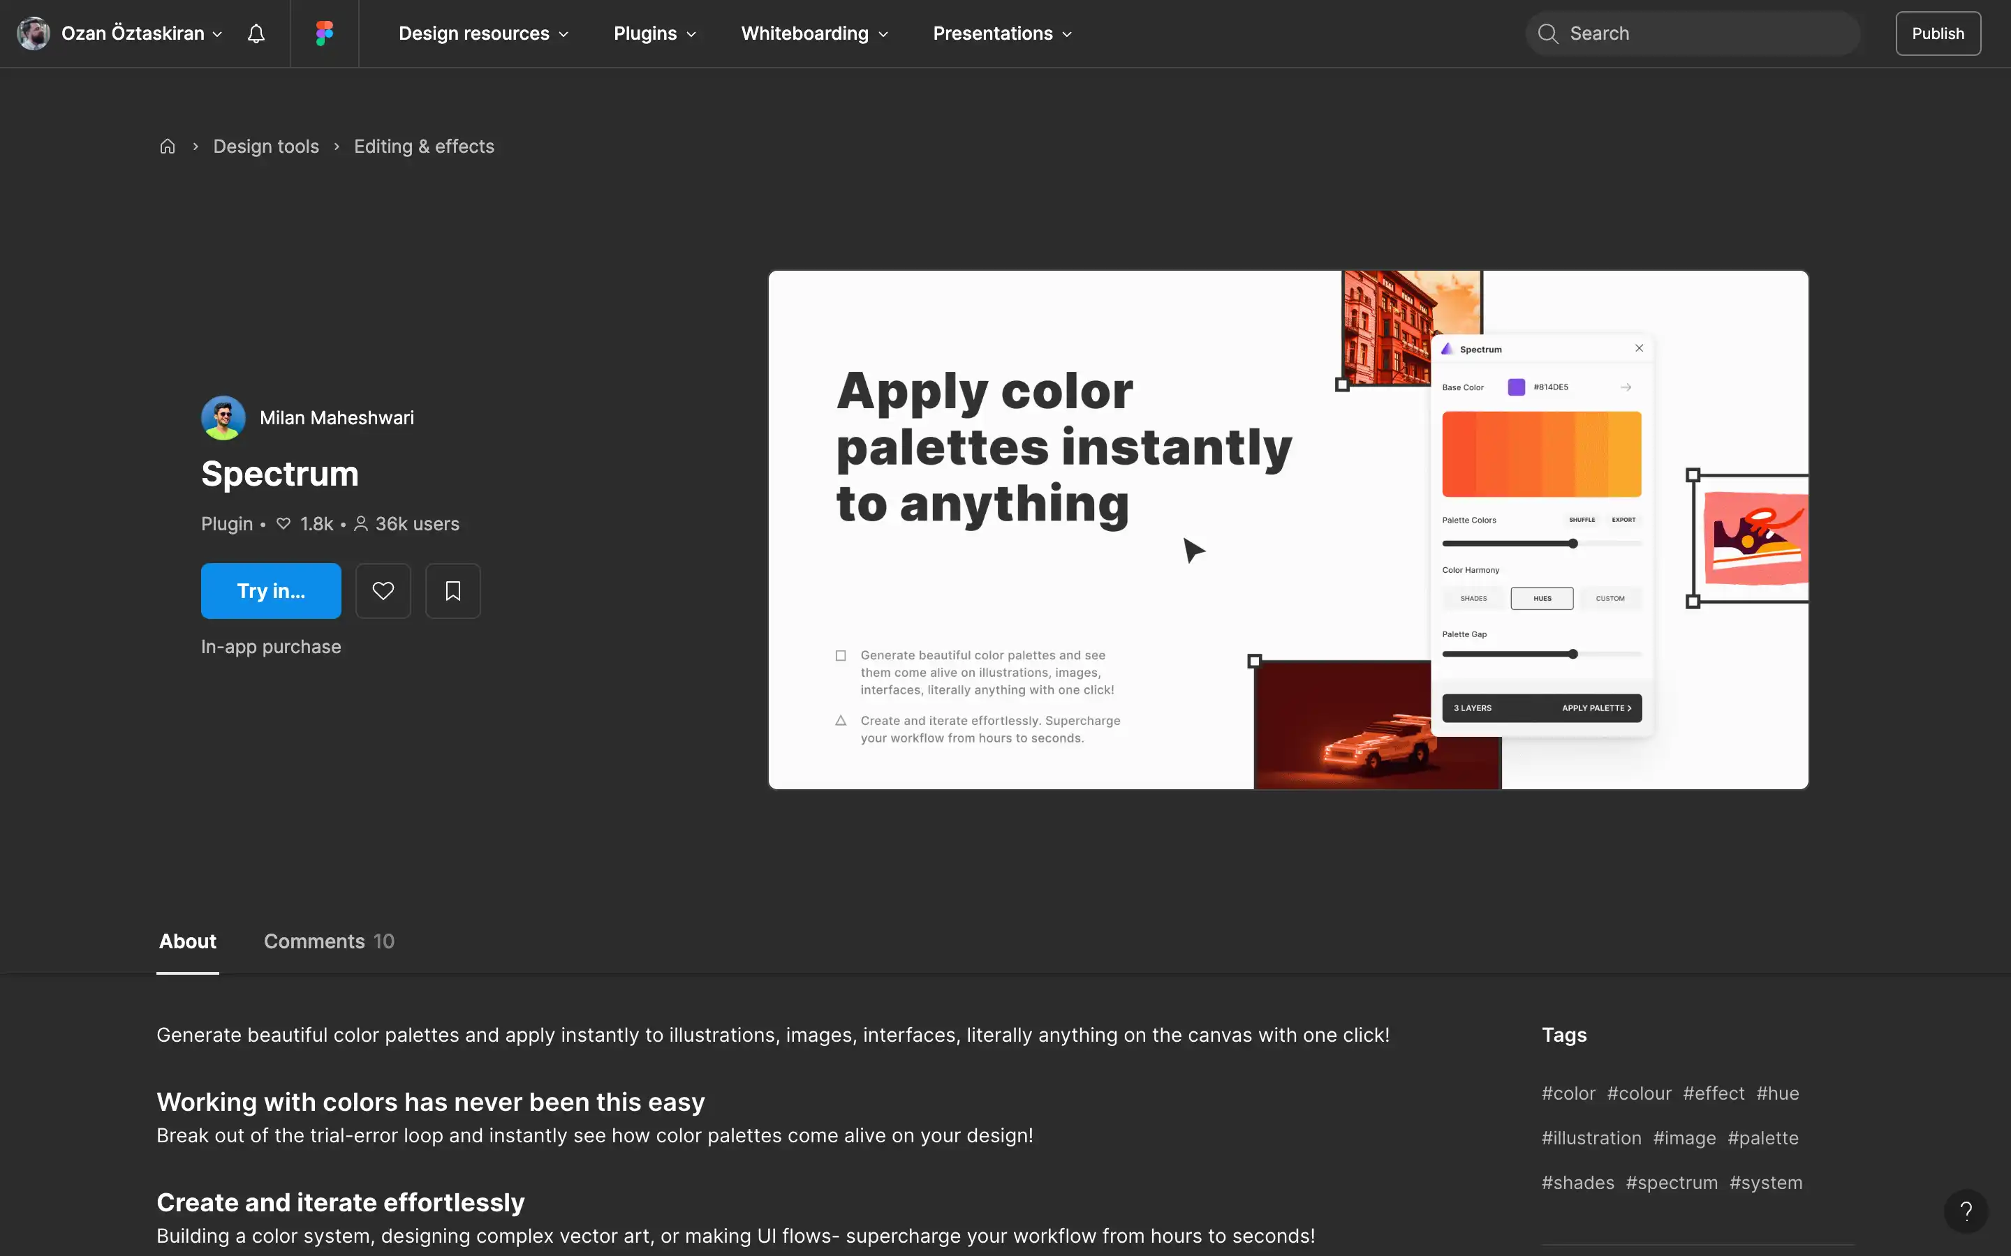Click the #illustration tag
Viewport: 2011px width, 1256px height.
(x=1591, y=1138)
